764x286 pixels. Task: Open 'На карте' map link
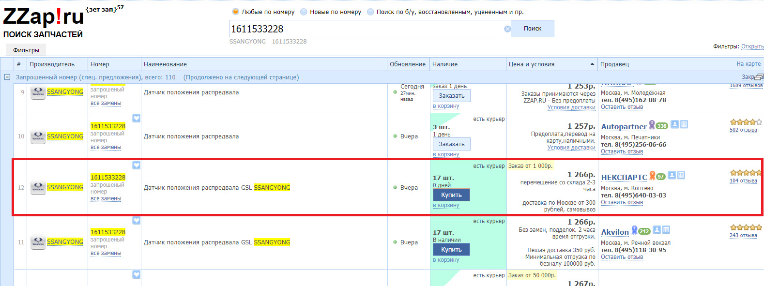(x=749, y=64)
